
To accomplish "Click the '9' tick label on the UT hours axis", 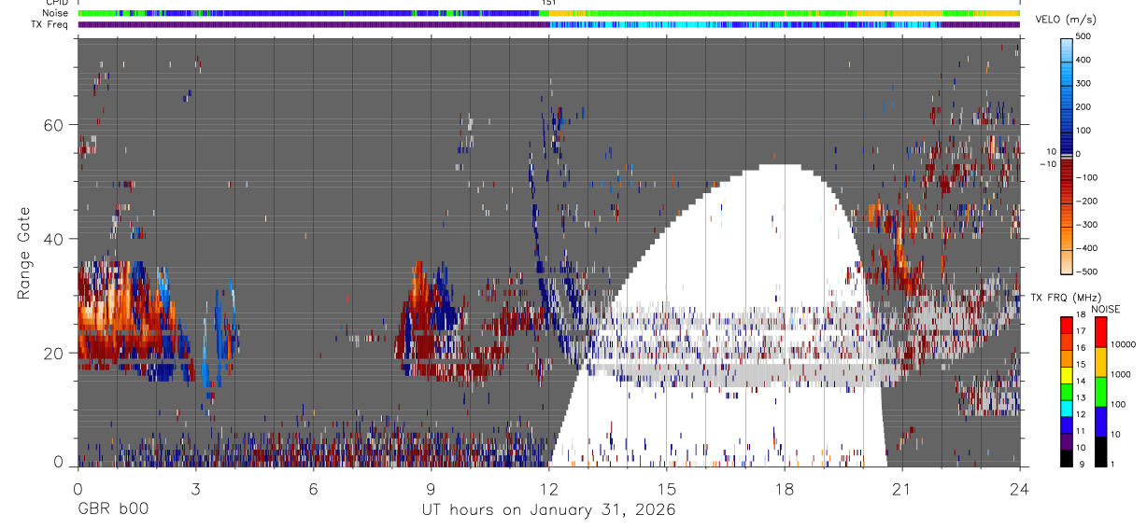I will point(431,489).
